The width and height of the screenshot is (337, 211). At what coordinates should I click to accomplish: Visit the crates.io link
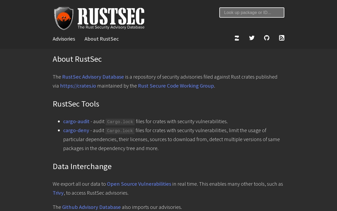[78, 86]
